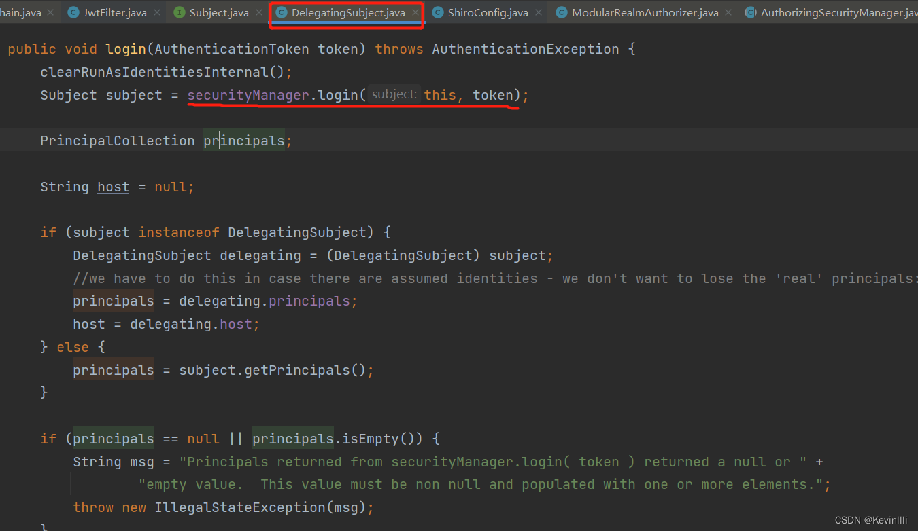Click the 'throw' keyword

[x=93, y=507]
